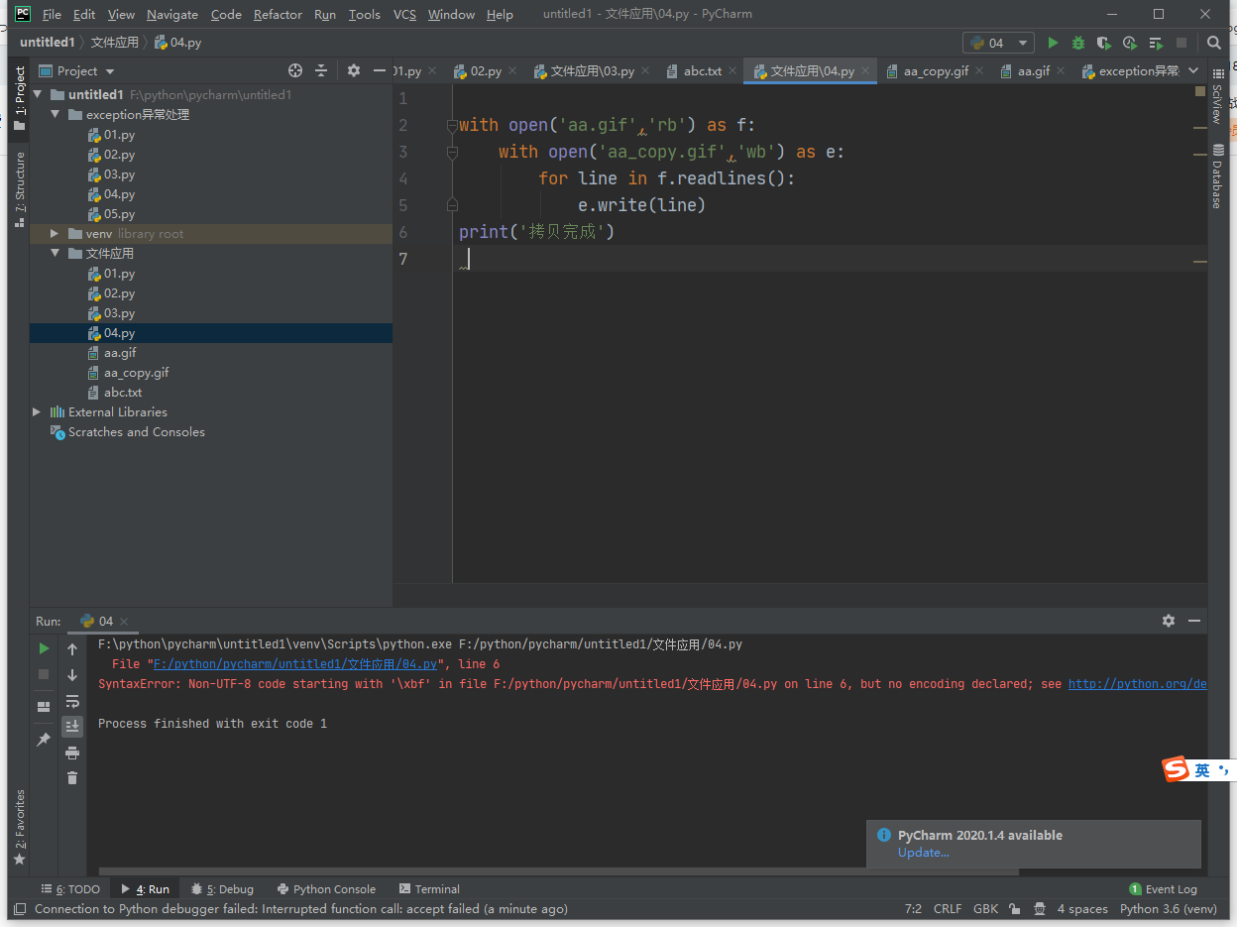Open the Refactor menu
This screenshot has height=927, width=1237.
[278, 14]
